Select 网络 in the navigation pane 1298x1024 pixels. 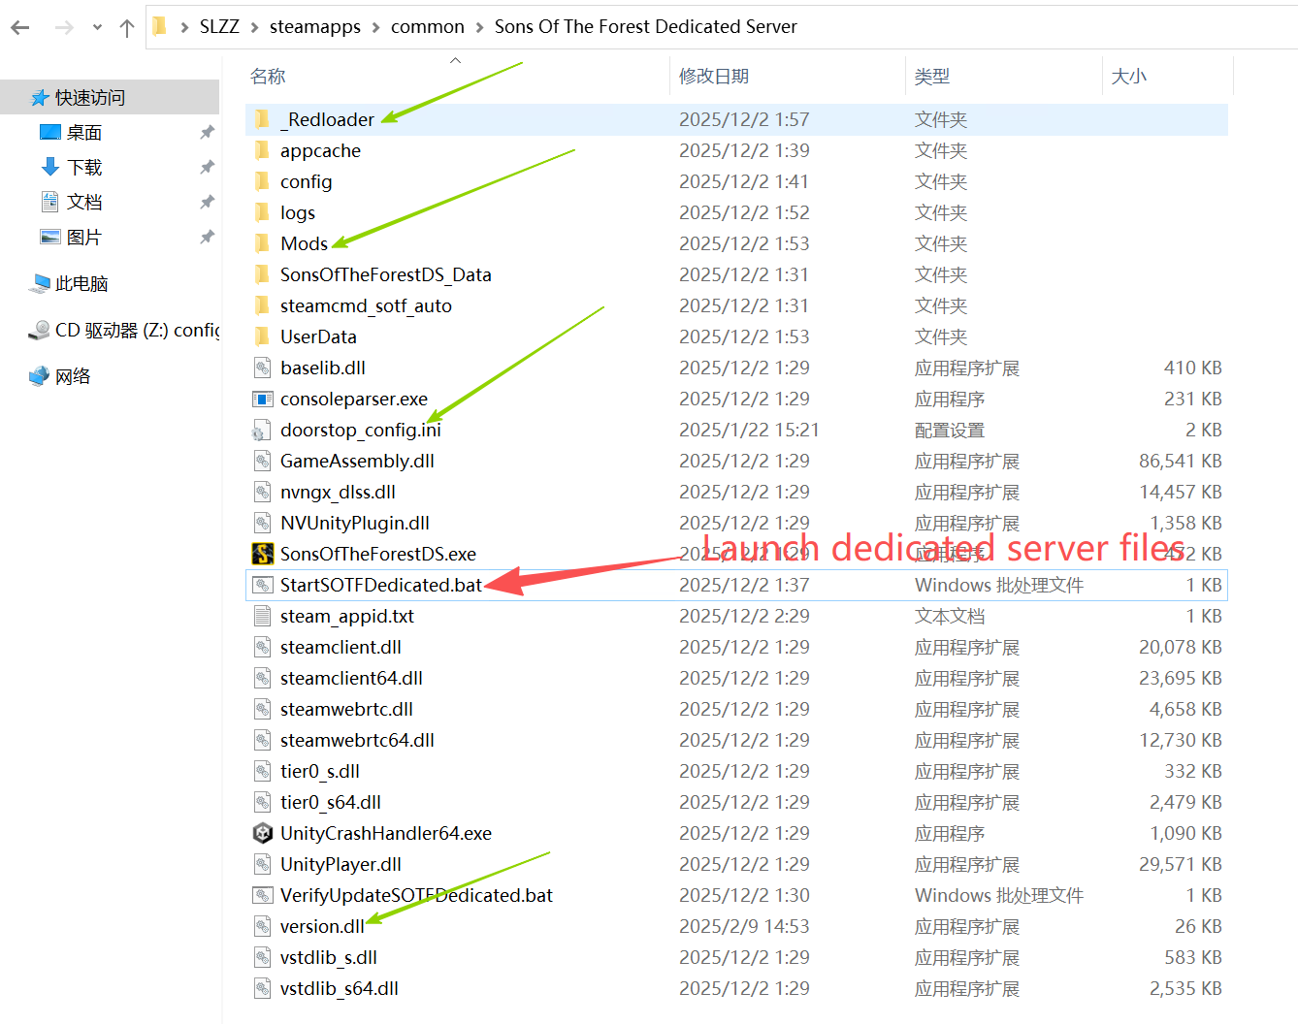(x=73, y=377)
